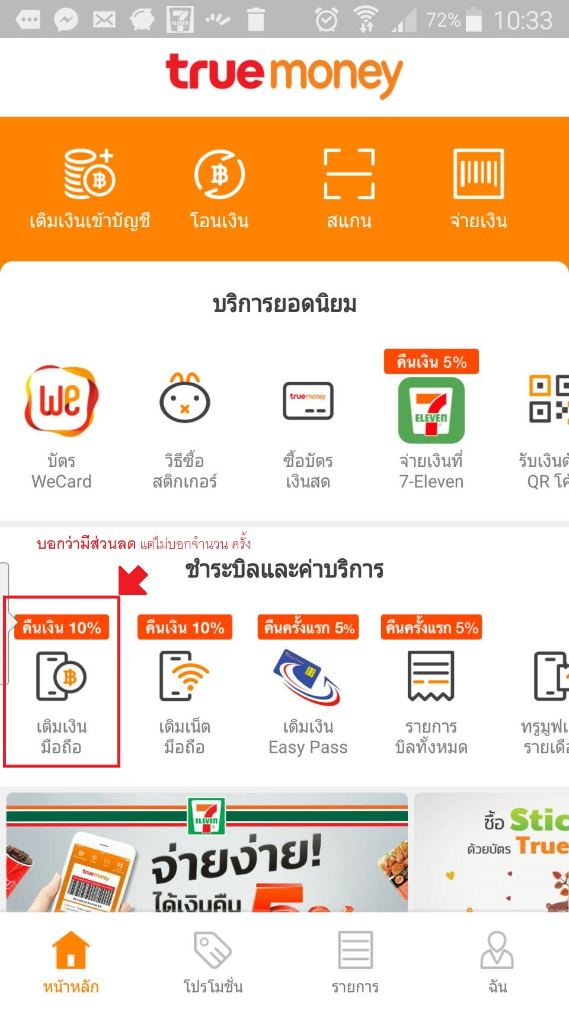This screenshot has height=1012, width=569.
Task: Select the buy cash card icon
Action: [308, 400]
